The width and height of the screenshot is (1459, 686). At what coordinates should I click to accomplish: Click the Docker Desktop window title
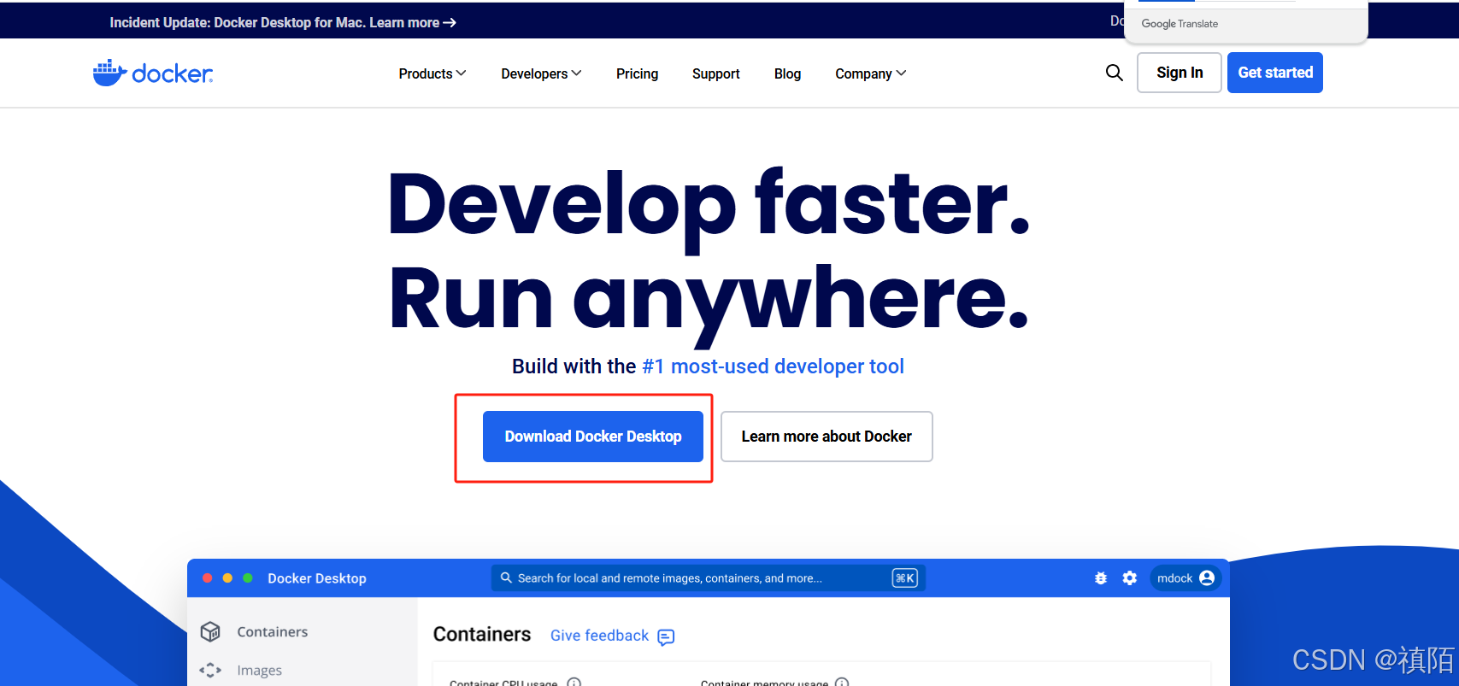[x=317, y=578]
